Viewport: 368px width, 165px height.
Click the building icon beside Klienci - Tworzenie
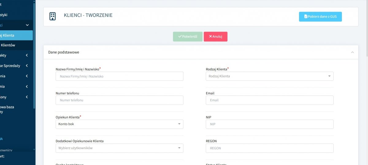52,17
